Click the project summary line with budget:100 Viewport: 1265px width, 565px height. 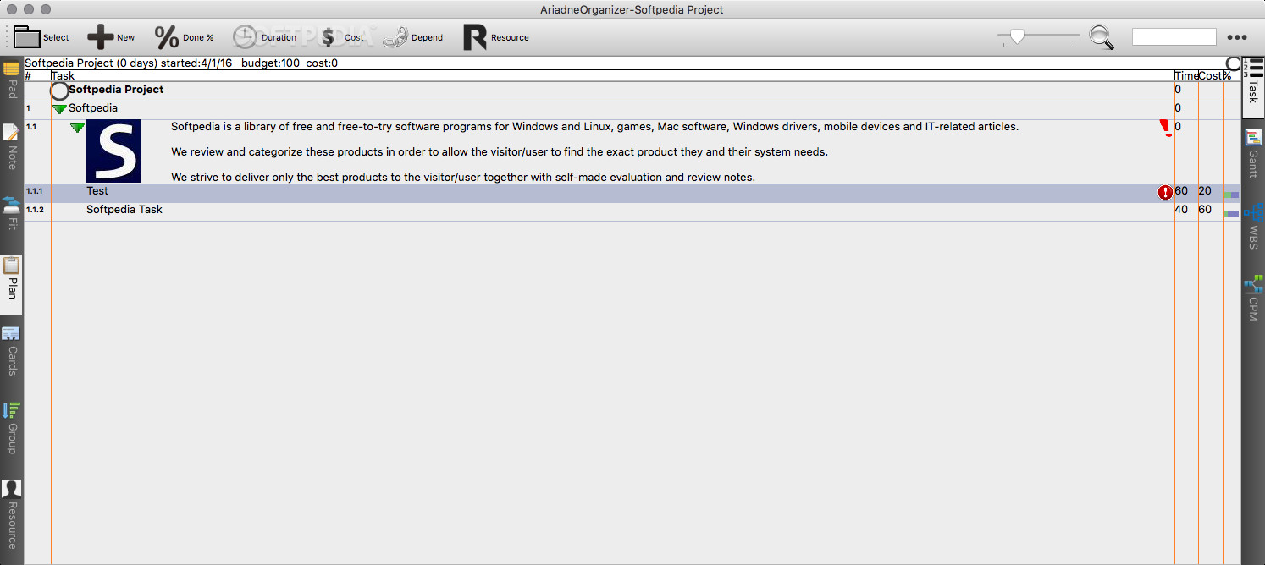181,63
